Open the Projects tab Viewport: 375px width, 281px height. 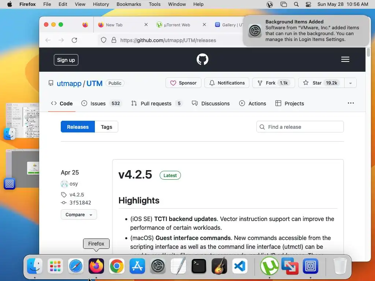pyautogui.click(x=290, y=104)
